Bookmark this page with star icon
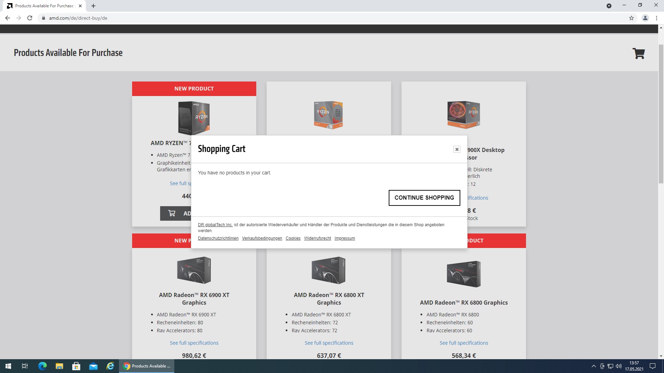The height and width of the screenshot is (373, 664). pyautogui.click(x=631, y=18)
